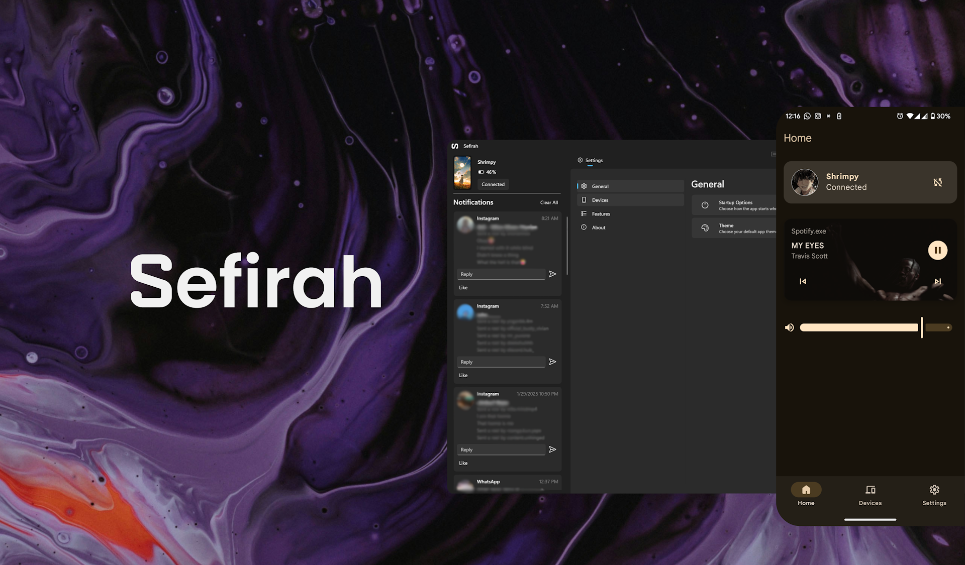Expand the Theme setting
Screen dimensions: 965x565
click(734, 228)
